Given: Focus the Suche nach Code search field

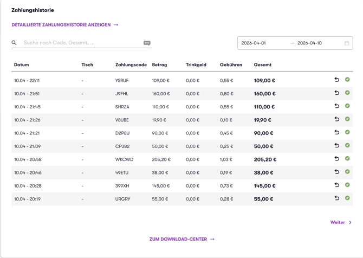Looking at the screenshot, I should (82, 43).
